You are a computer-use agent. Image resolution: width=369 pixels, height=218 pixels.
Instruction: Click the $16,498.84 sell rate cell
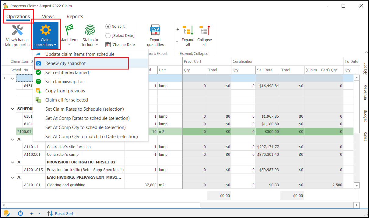[268, 86]
